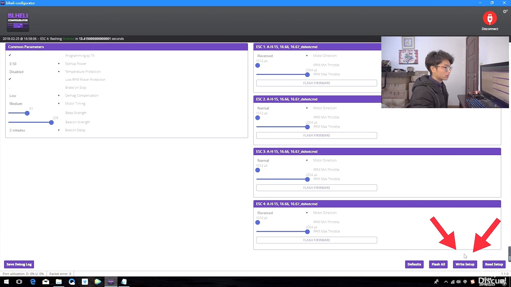Open ESC 3 Motor Direction dropdown
Screen dimensions: 511x287
click(282, 161)
